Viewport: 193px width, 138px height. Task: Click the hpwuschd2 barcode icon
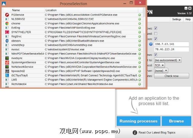7,71
